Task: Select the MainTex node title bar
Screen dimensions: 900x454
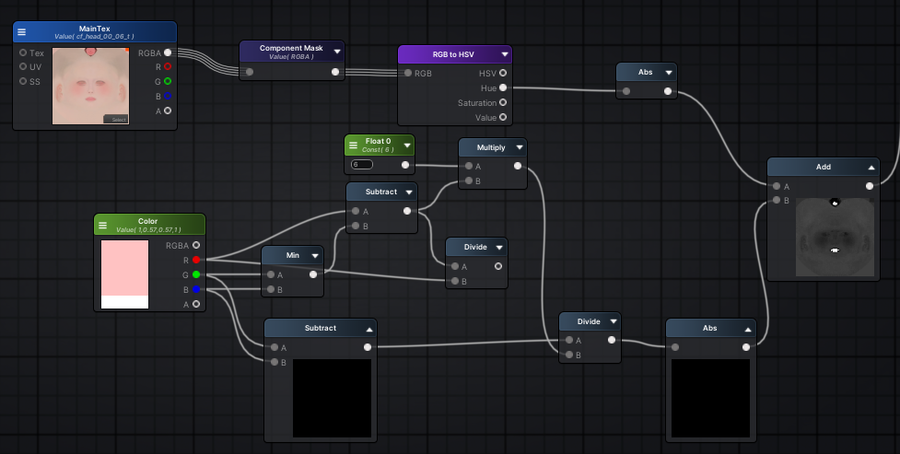Action: tap(95, 32)
